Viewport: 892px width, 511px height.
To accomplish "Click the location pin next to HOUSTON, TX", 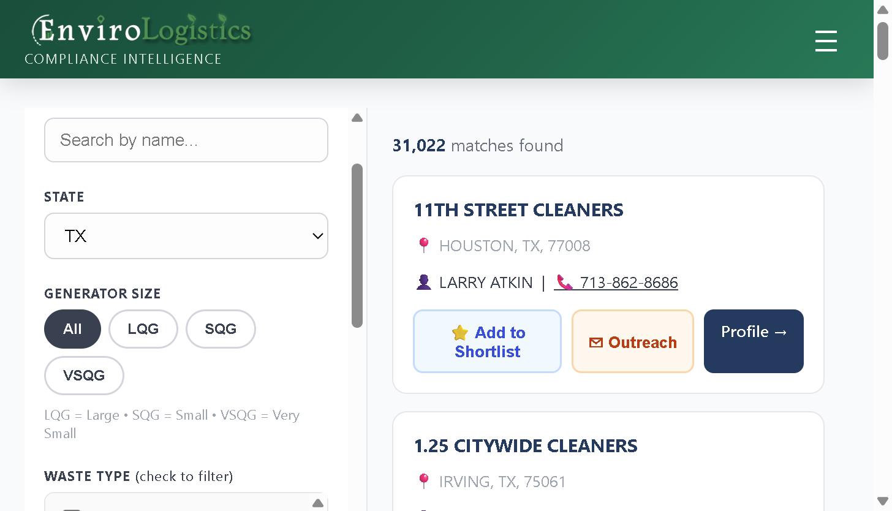I will [x=423, y=246].
